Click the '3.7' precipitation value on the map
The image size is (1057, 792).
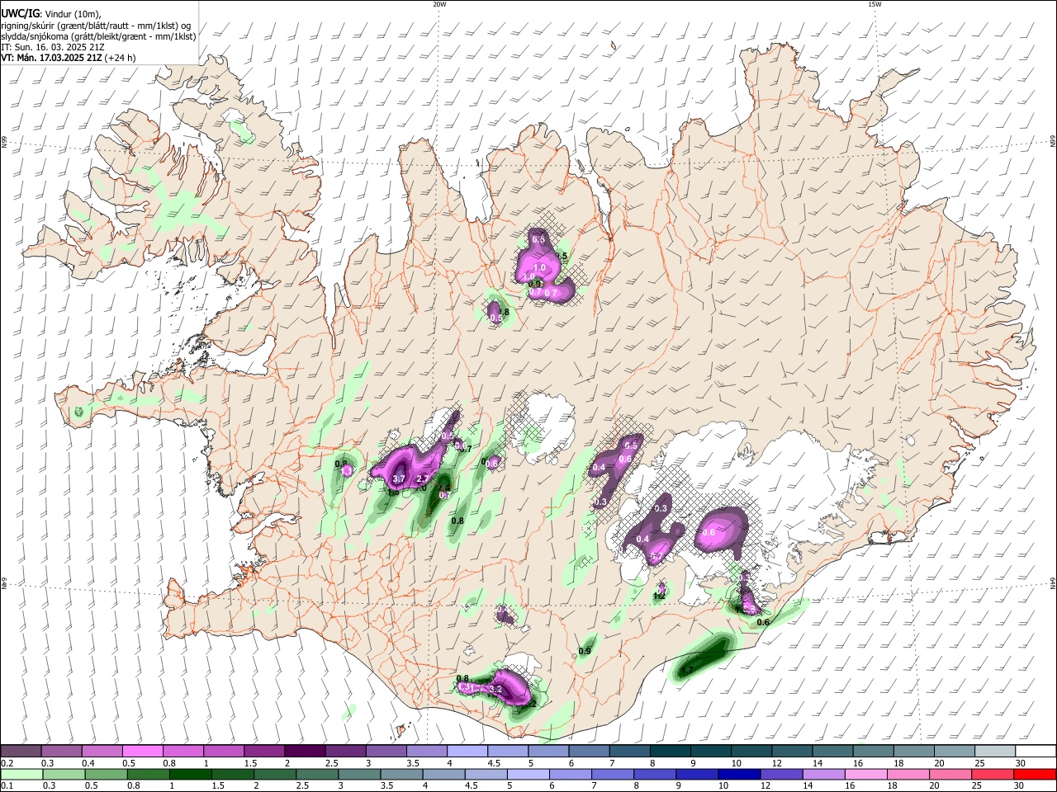[x=398, y=478]
